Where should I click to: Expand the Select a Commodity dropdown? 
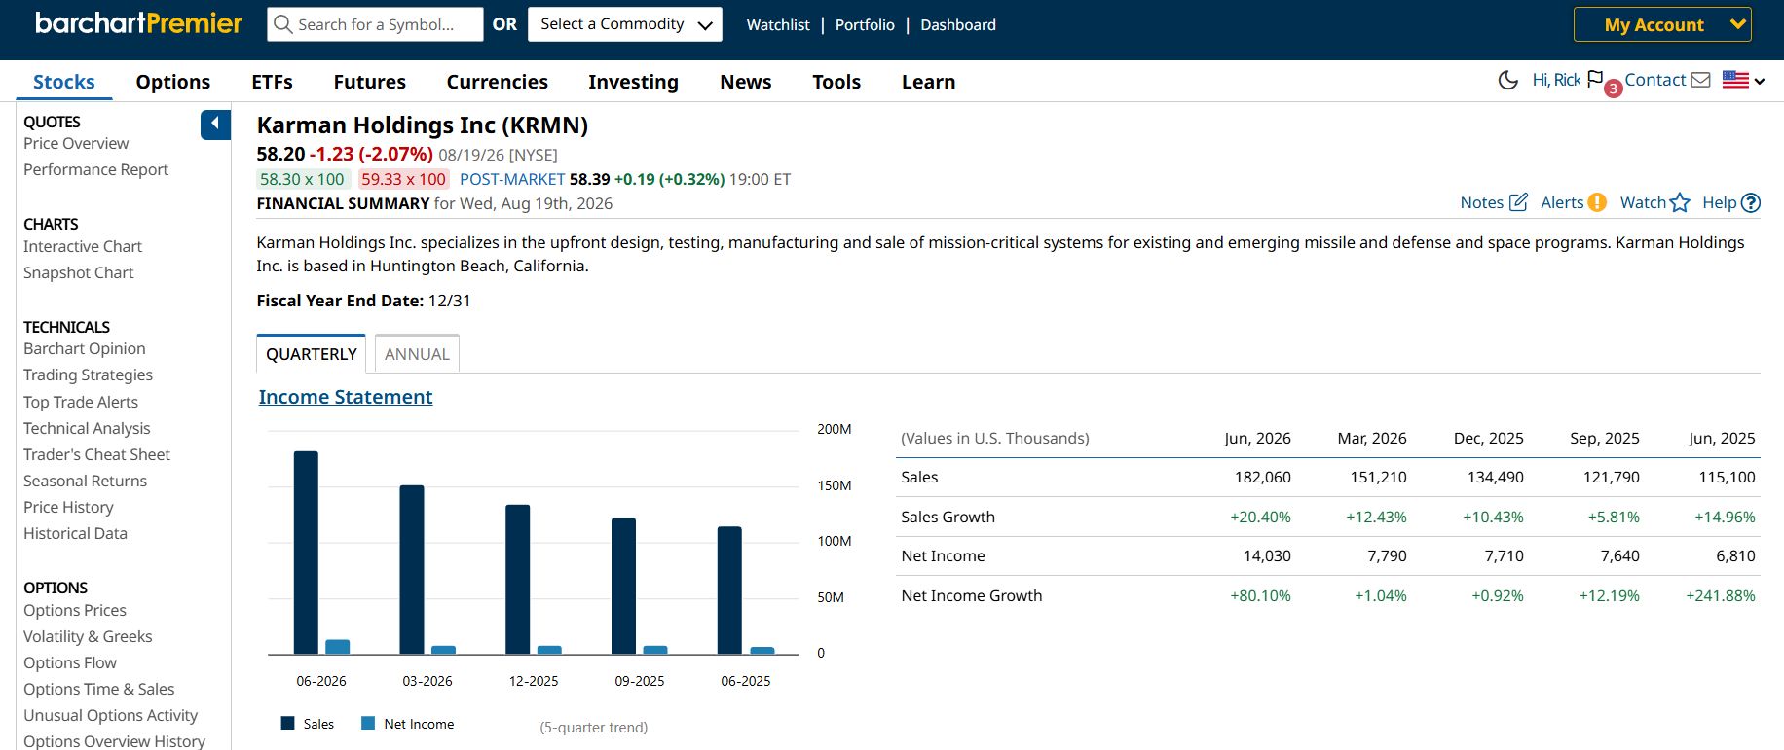pyautogui.click(x=625, y=24)
